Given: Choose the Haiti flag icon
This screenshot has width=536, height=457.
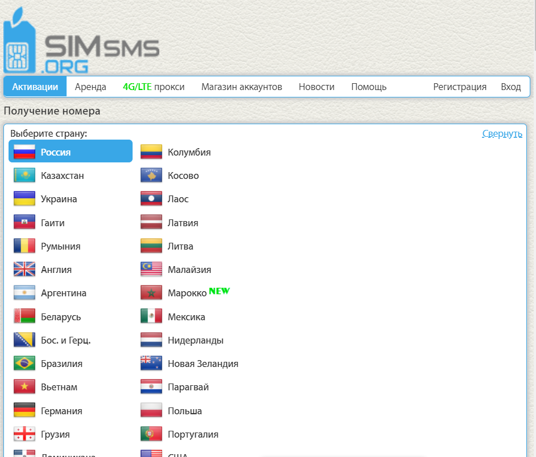Looking at the screenshot, I should pos(24,222).
